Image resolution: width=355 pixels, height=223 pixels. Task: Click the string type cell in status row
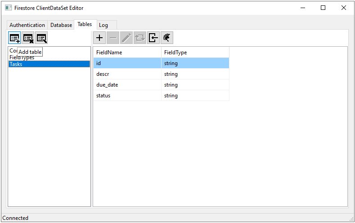pyautogui.click(x=195, y=96)
